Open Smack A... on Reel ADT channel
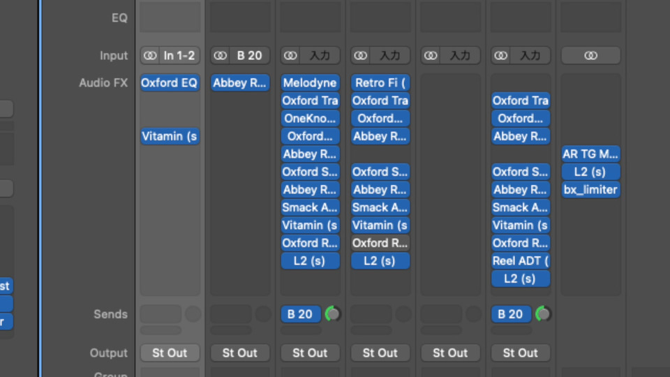The width and height of the screenshot is (670, 377). [521, 207]
